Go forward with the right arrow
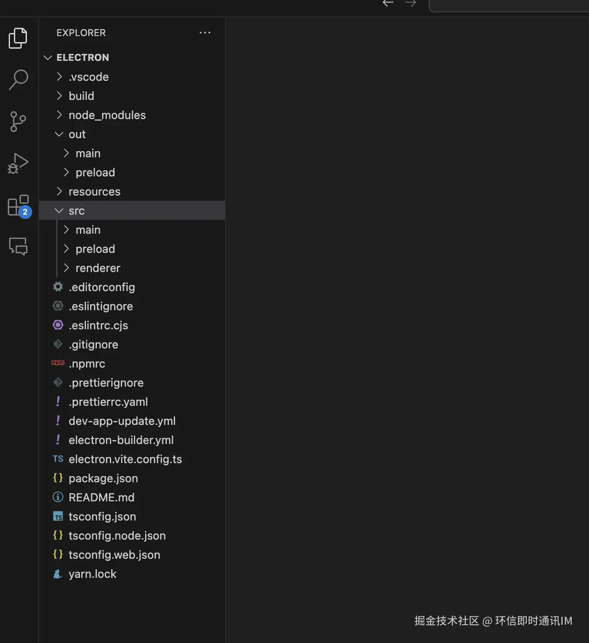 pos(410,3)
